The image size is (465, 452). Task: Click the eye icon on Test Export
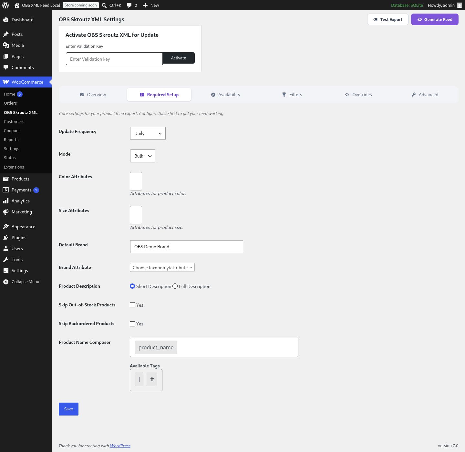(x=376, y=19)
